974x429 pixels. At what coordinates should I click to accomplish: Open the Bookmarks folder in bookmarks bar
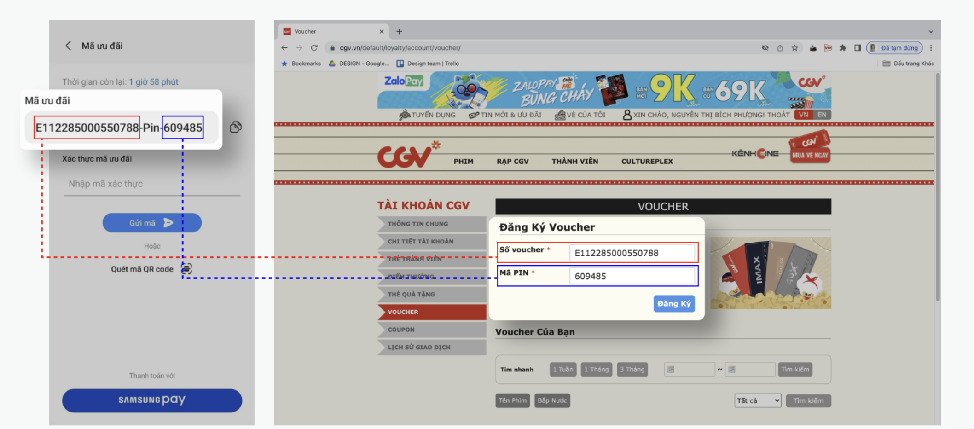pos(301,64)
